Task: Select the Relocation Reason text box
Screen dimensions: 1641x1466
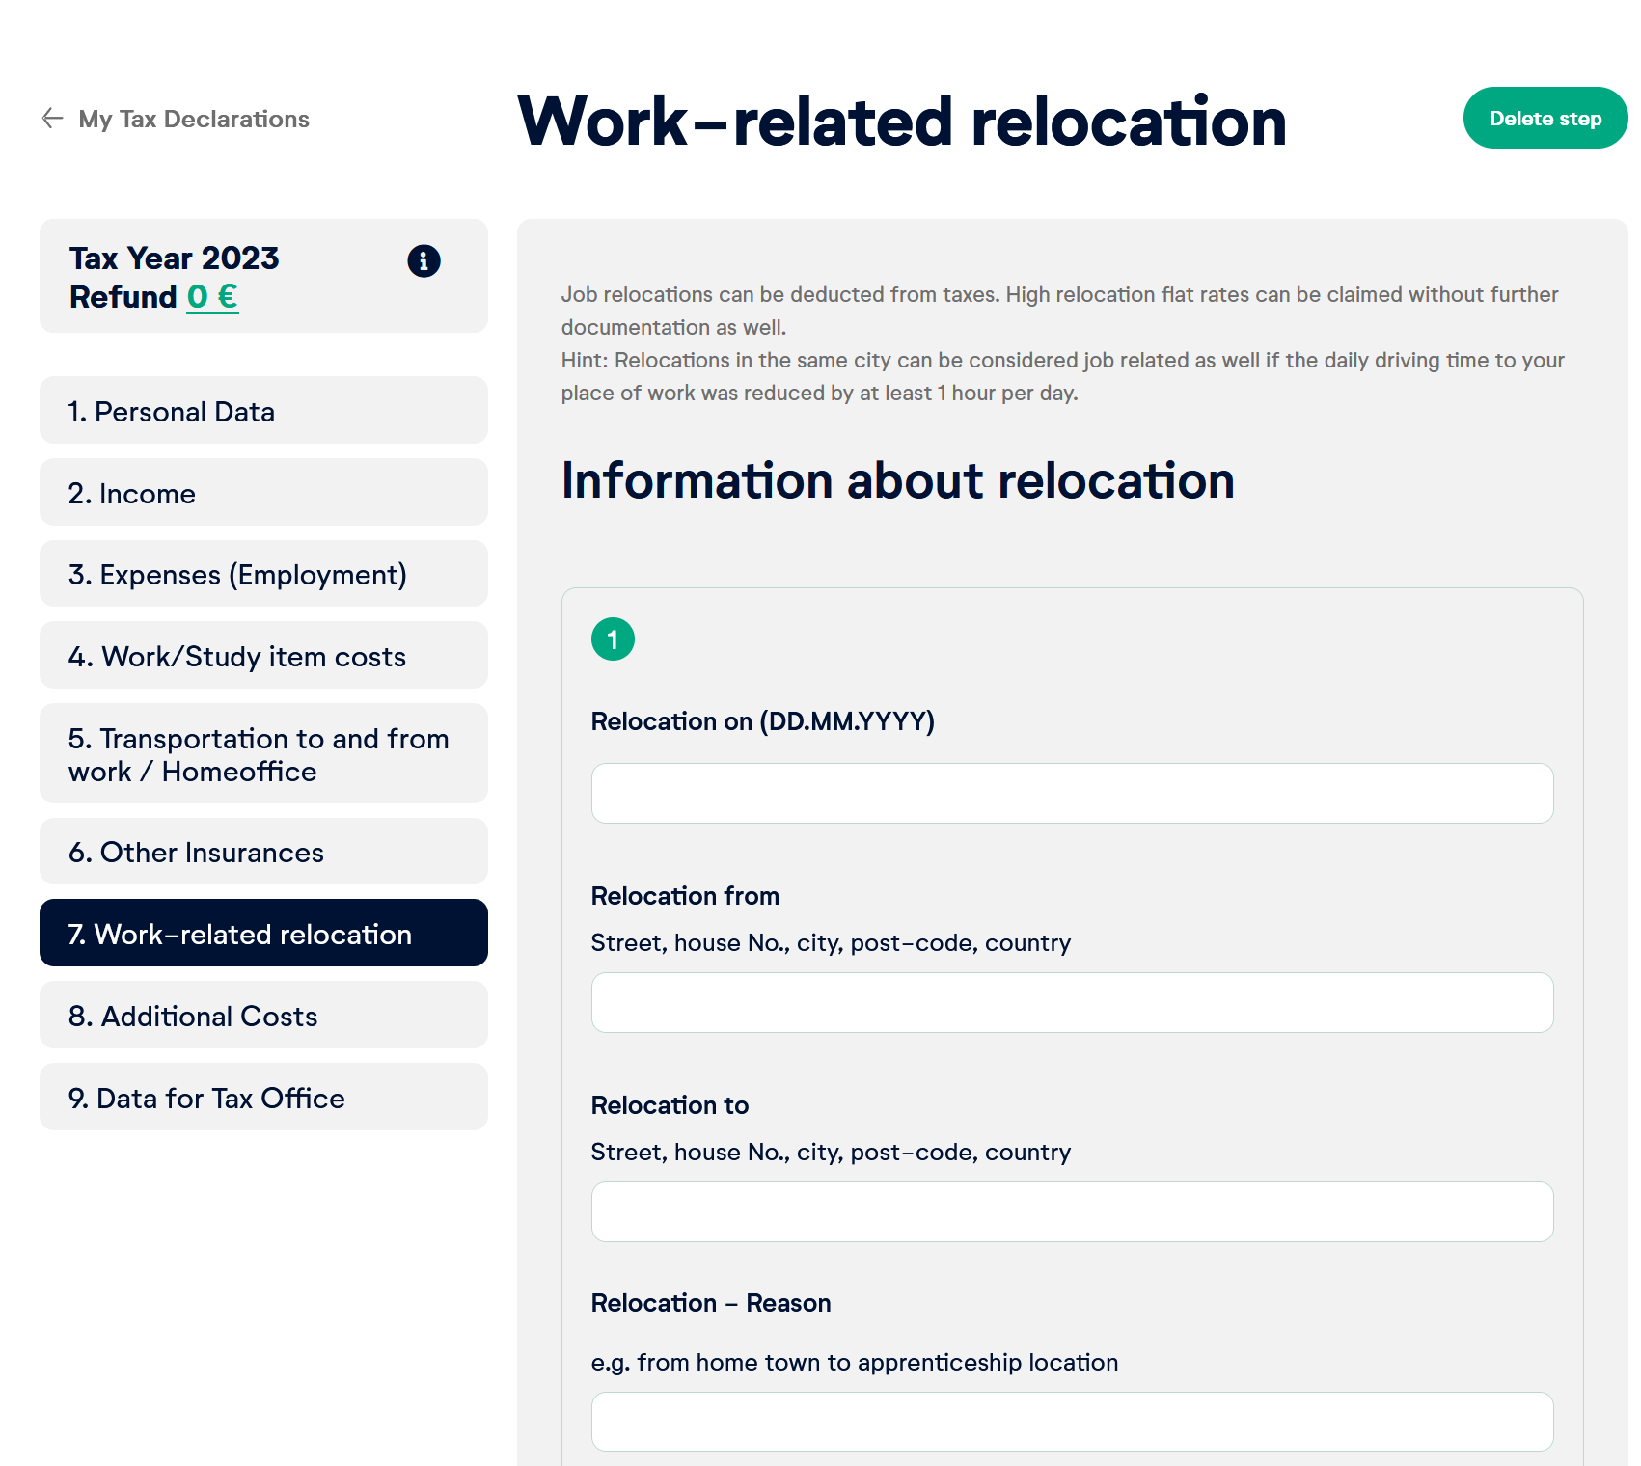Action: tap(1071, 1421)
